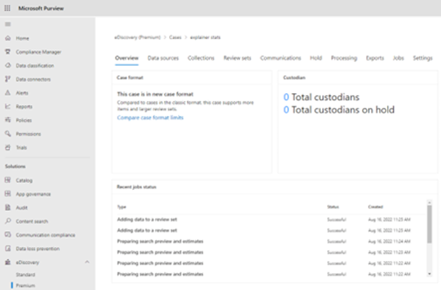Click the Data loss prevention icon
This screenshot has width=441, height=290.
(8, 249)
